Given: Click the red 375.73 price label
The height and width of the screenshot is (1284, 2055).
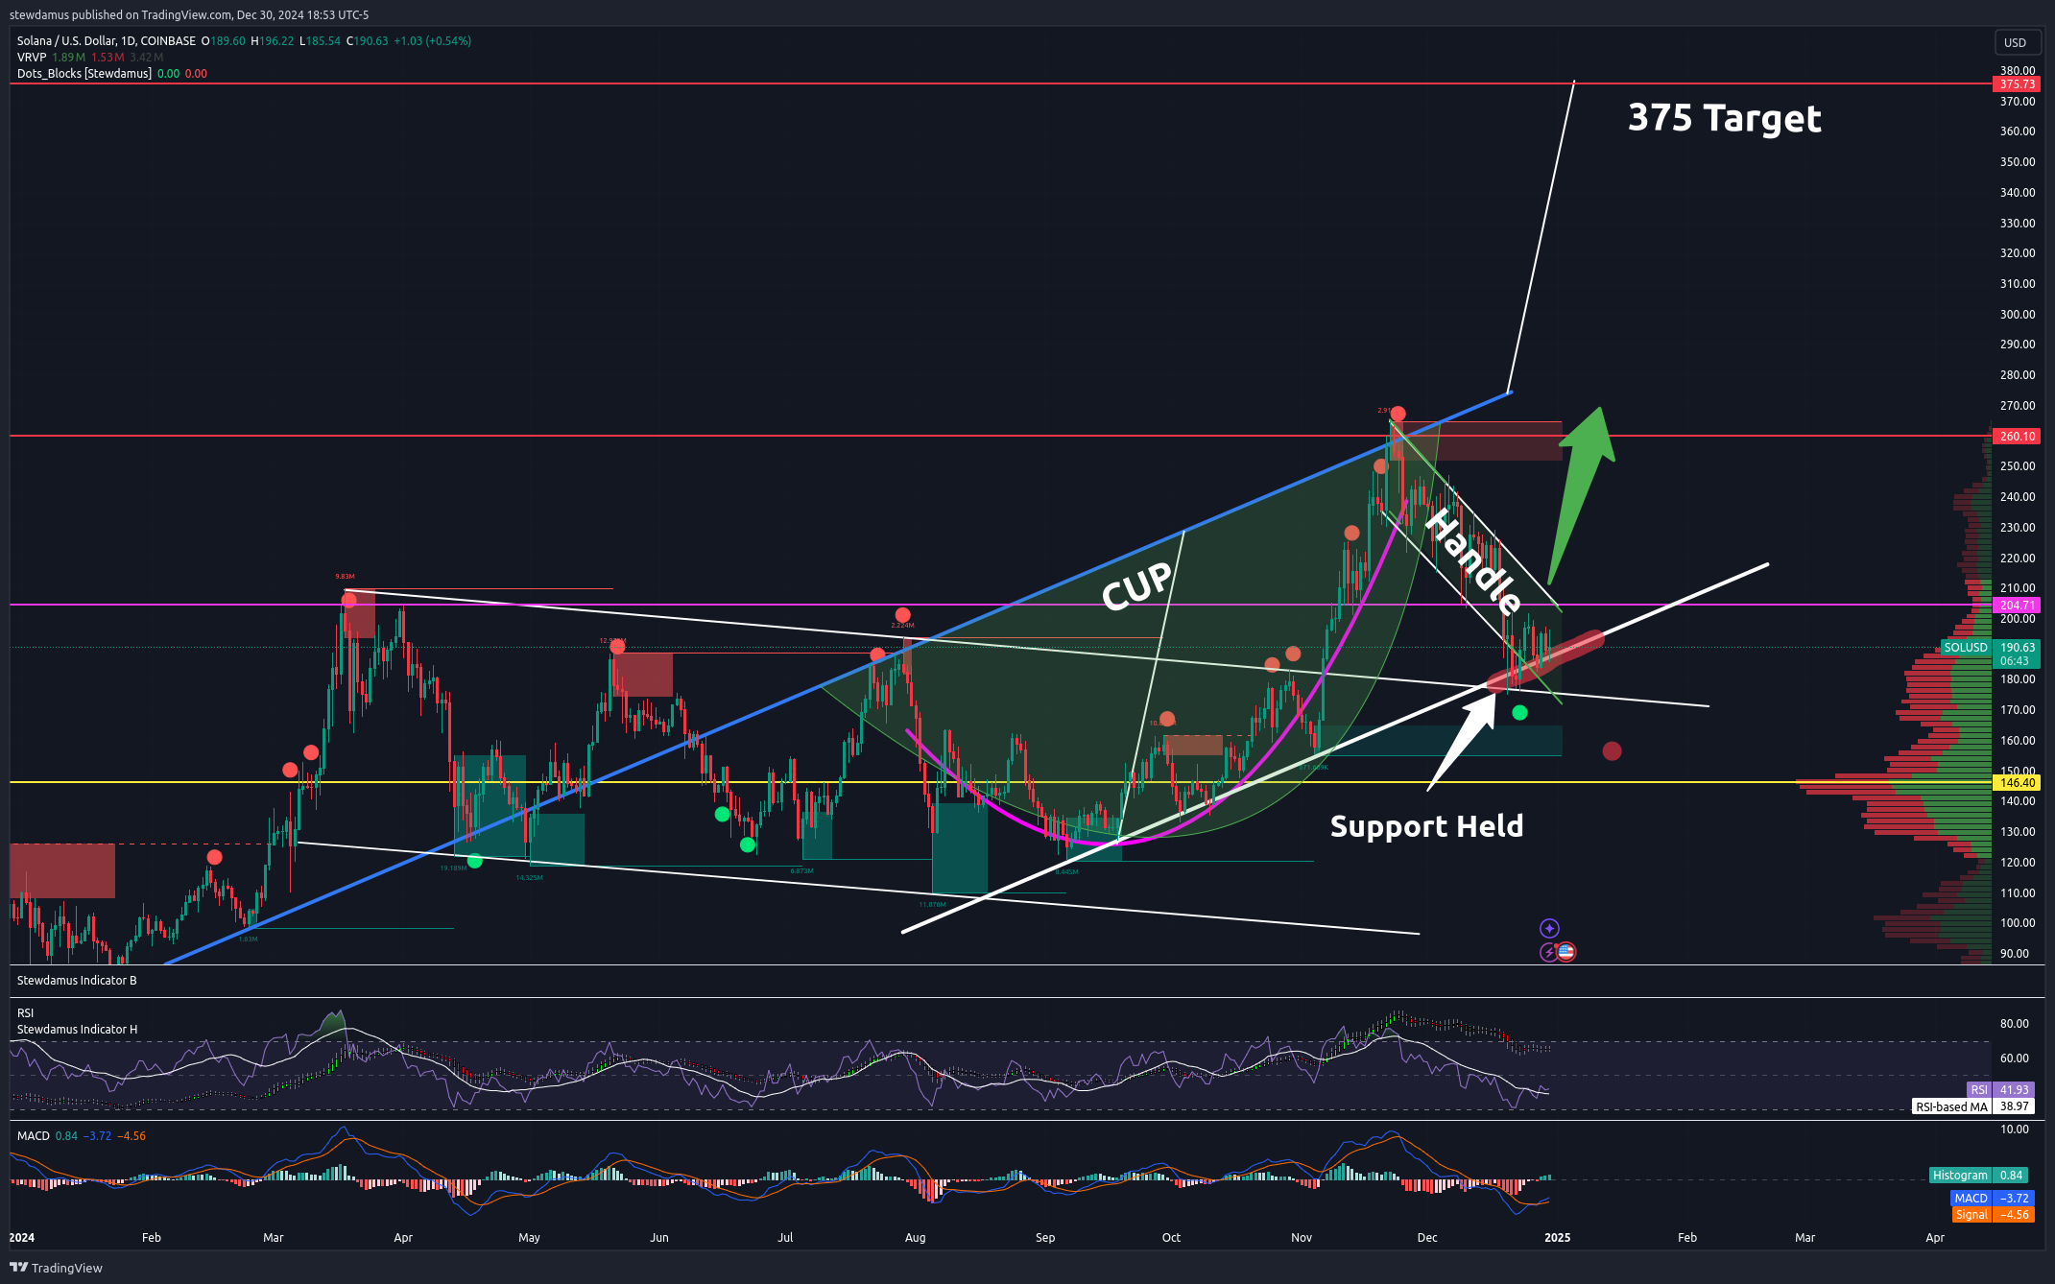Looking at the screenshot, I should [x=2017, y=84].
